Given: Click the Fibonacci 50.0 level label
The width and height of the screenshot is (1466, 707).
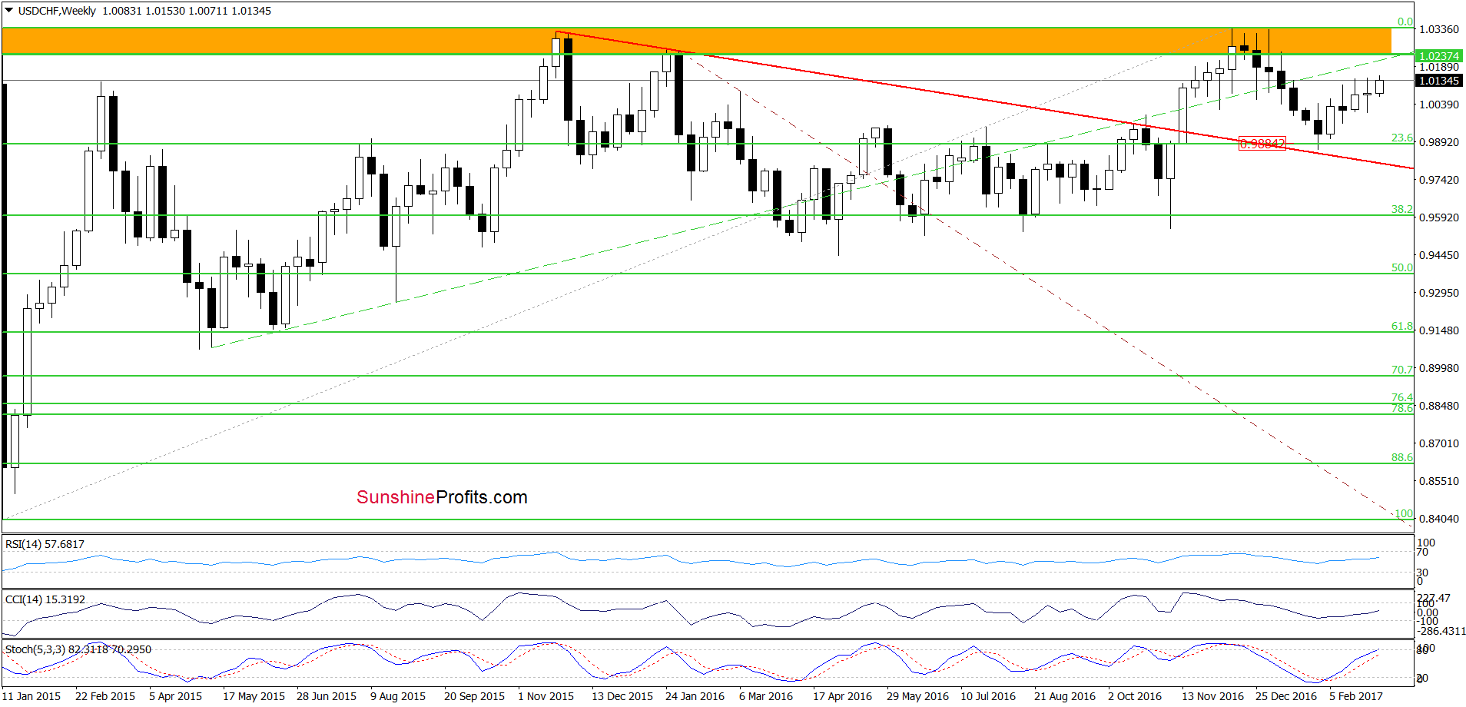Looking at the screenshot, I should 1402,267.
